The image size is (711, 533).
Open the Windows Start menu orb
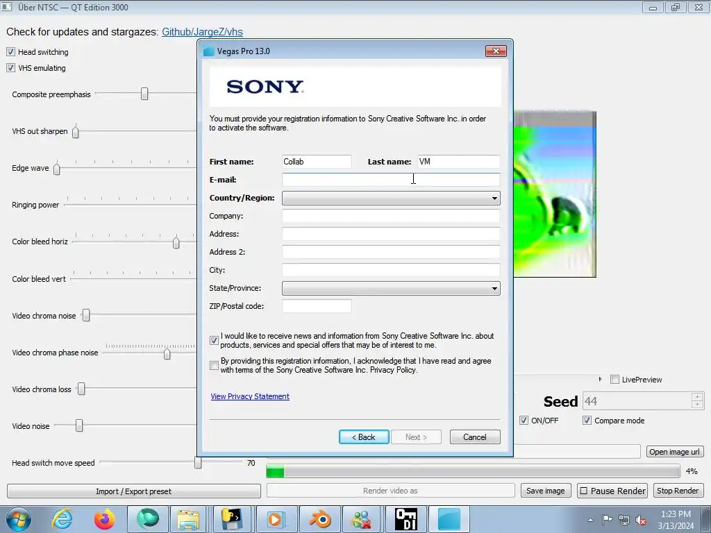point(19,519)
